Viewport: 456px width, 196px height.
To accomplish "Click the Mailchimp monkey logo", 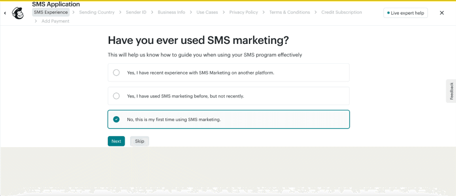I will click(x=18, y=13).
